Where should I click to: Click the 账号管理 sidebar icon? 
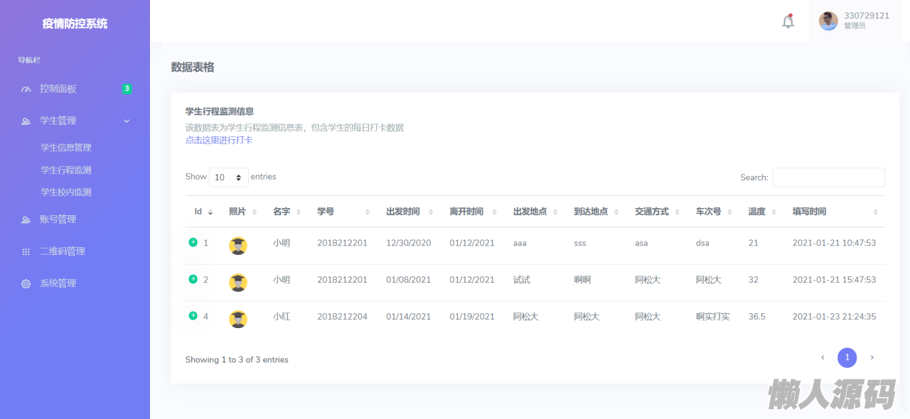coord(26,220)
